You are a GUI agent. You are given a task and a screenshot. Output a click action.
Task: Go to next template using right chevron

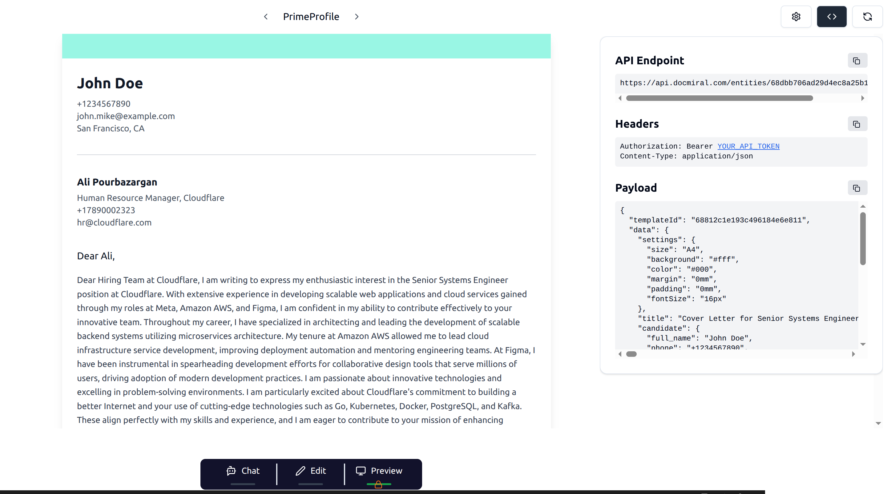[x=357, y=17]
